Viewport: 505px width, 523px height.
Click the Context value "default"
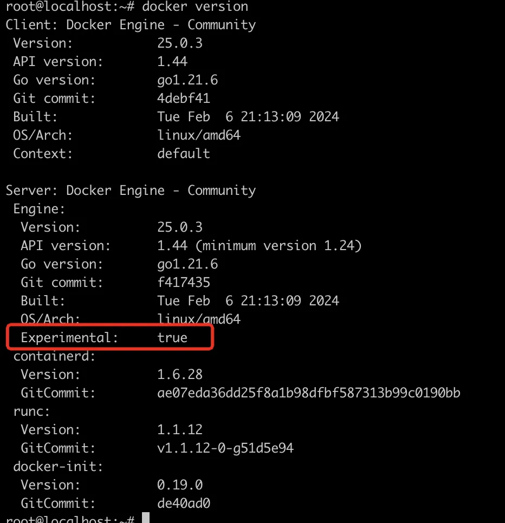(183, 154)
